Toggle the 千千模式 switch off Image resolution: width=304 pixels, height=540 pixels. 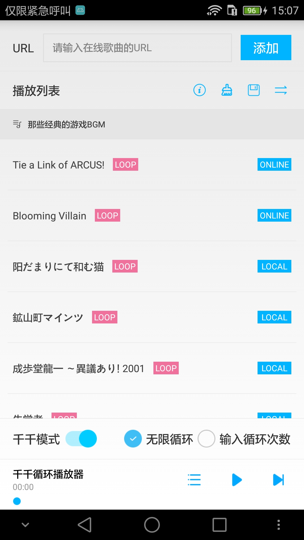pyautogui.click(x=81, y=439)
